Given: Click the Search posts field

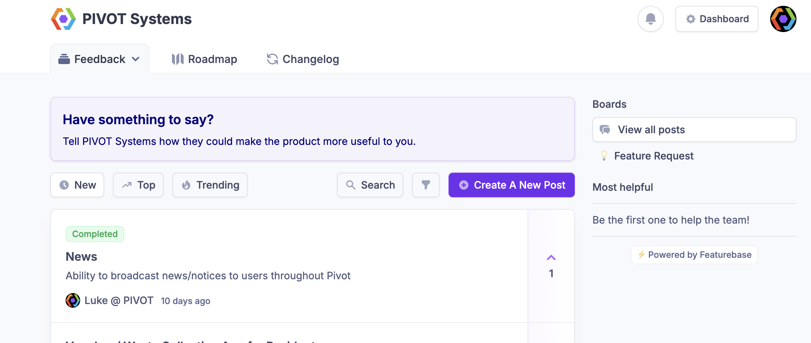Looking at the screenshot, I should 370,185.
